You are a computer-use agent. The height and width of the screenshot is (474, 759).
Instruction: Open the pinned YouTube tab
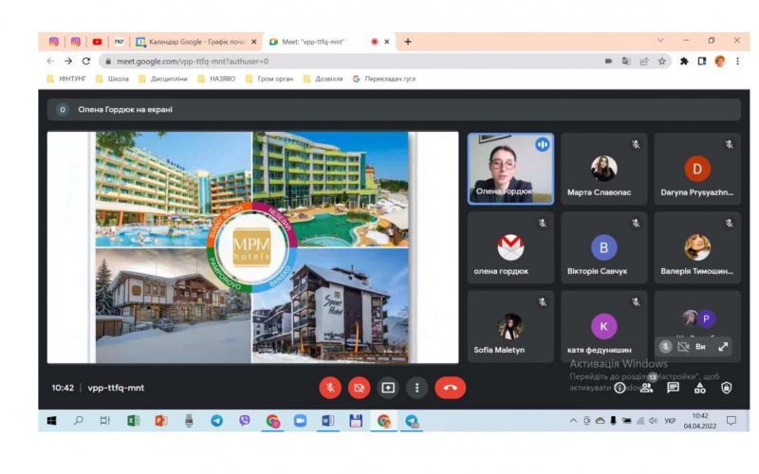point(98,42)
